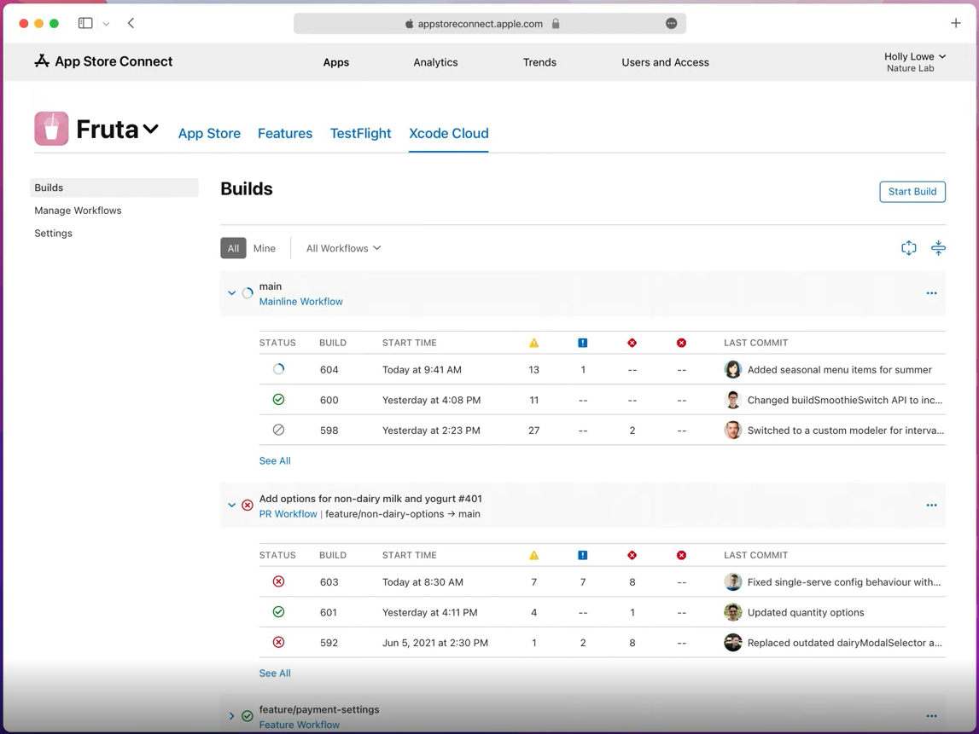Click failed status icon of build 592

click(x=278, y=642)
